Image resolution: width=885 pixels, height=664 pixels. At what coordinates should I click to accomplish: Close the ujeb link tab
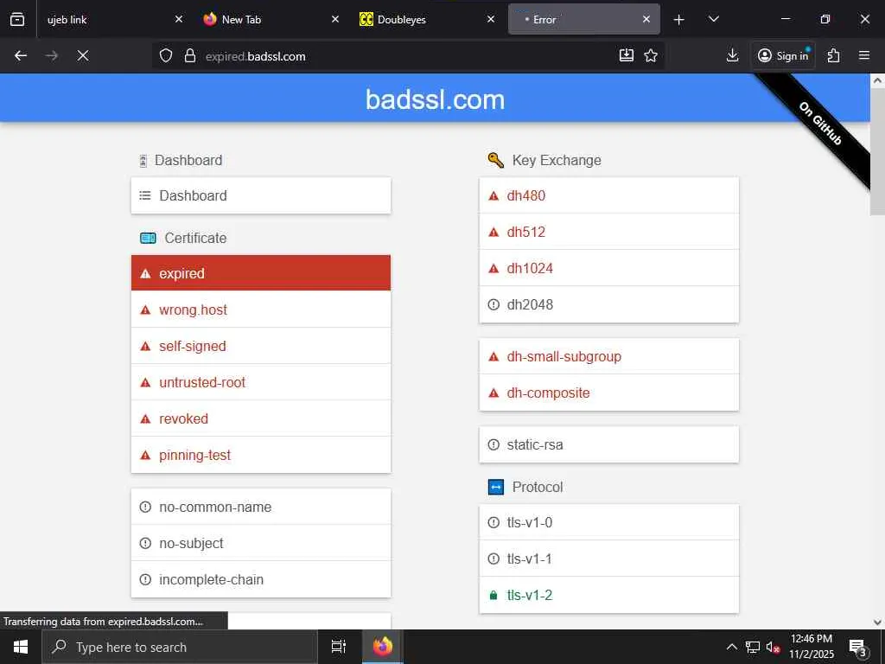[178, 19]
